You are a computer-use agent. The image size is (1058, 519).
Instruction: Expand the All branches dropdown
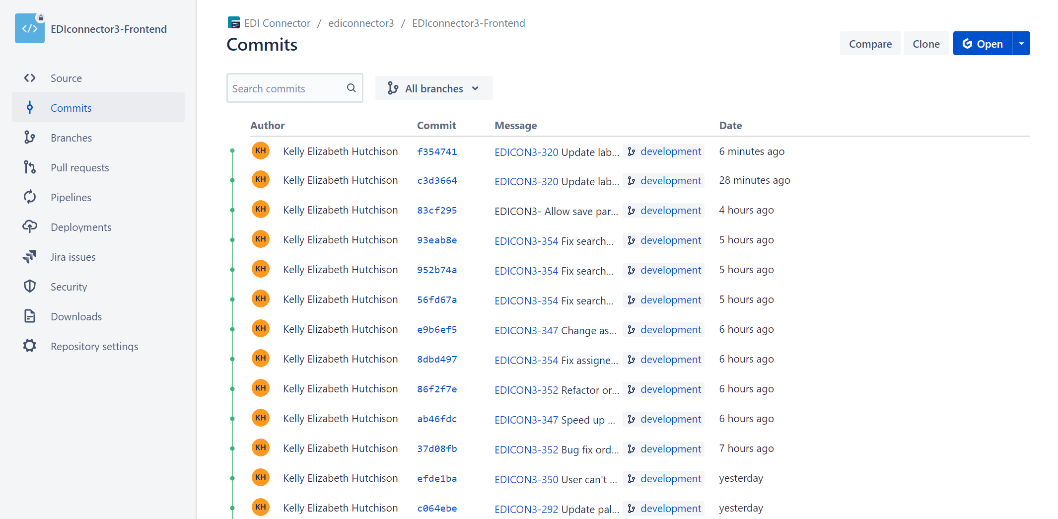click(434, 88)
